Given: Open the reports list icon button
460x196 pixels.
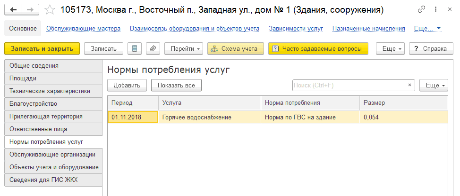Looking at the screenshot, I should [135, 48].
